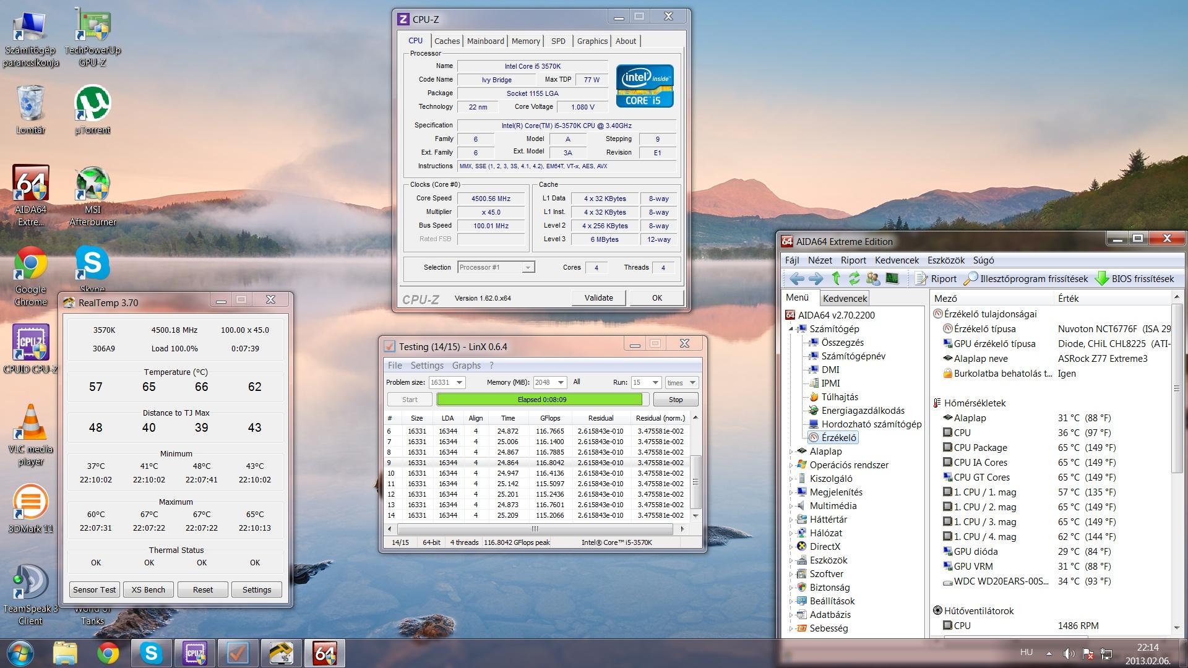Viewport: 1188px width, 668px height.
Task: Click BIOS frissítések in AIDA64 toolbar
Action: pyautogui.click(x=1134, y=279)
